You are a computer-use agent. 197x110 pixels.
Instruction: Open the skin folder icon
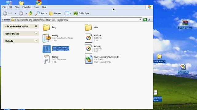tap(88, 28)
